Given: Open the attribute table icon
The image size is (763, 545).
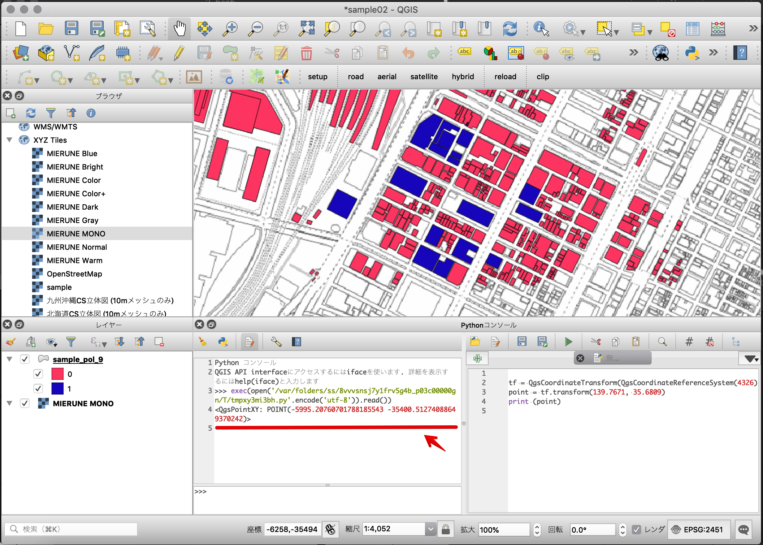Looking at the screenshot, I should click(692, 28).
